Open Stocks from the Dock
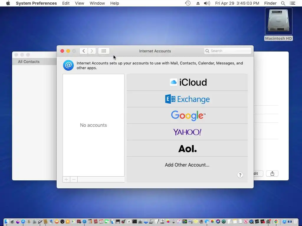 (257, 222)
